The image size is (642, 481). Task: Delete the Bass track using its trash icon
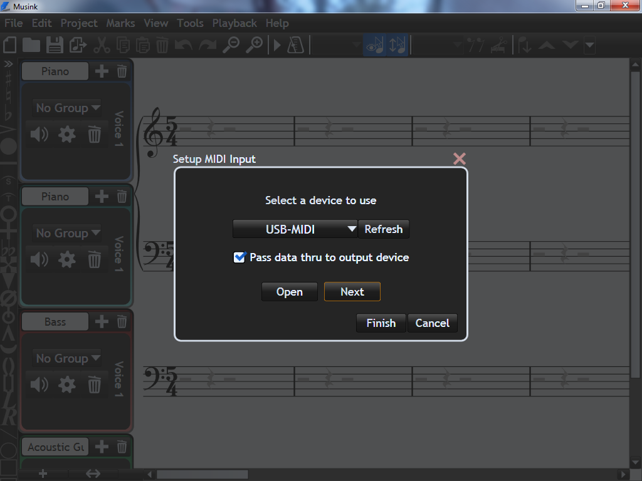121,321
